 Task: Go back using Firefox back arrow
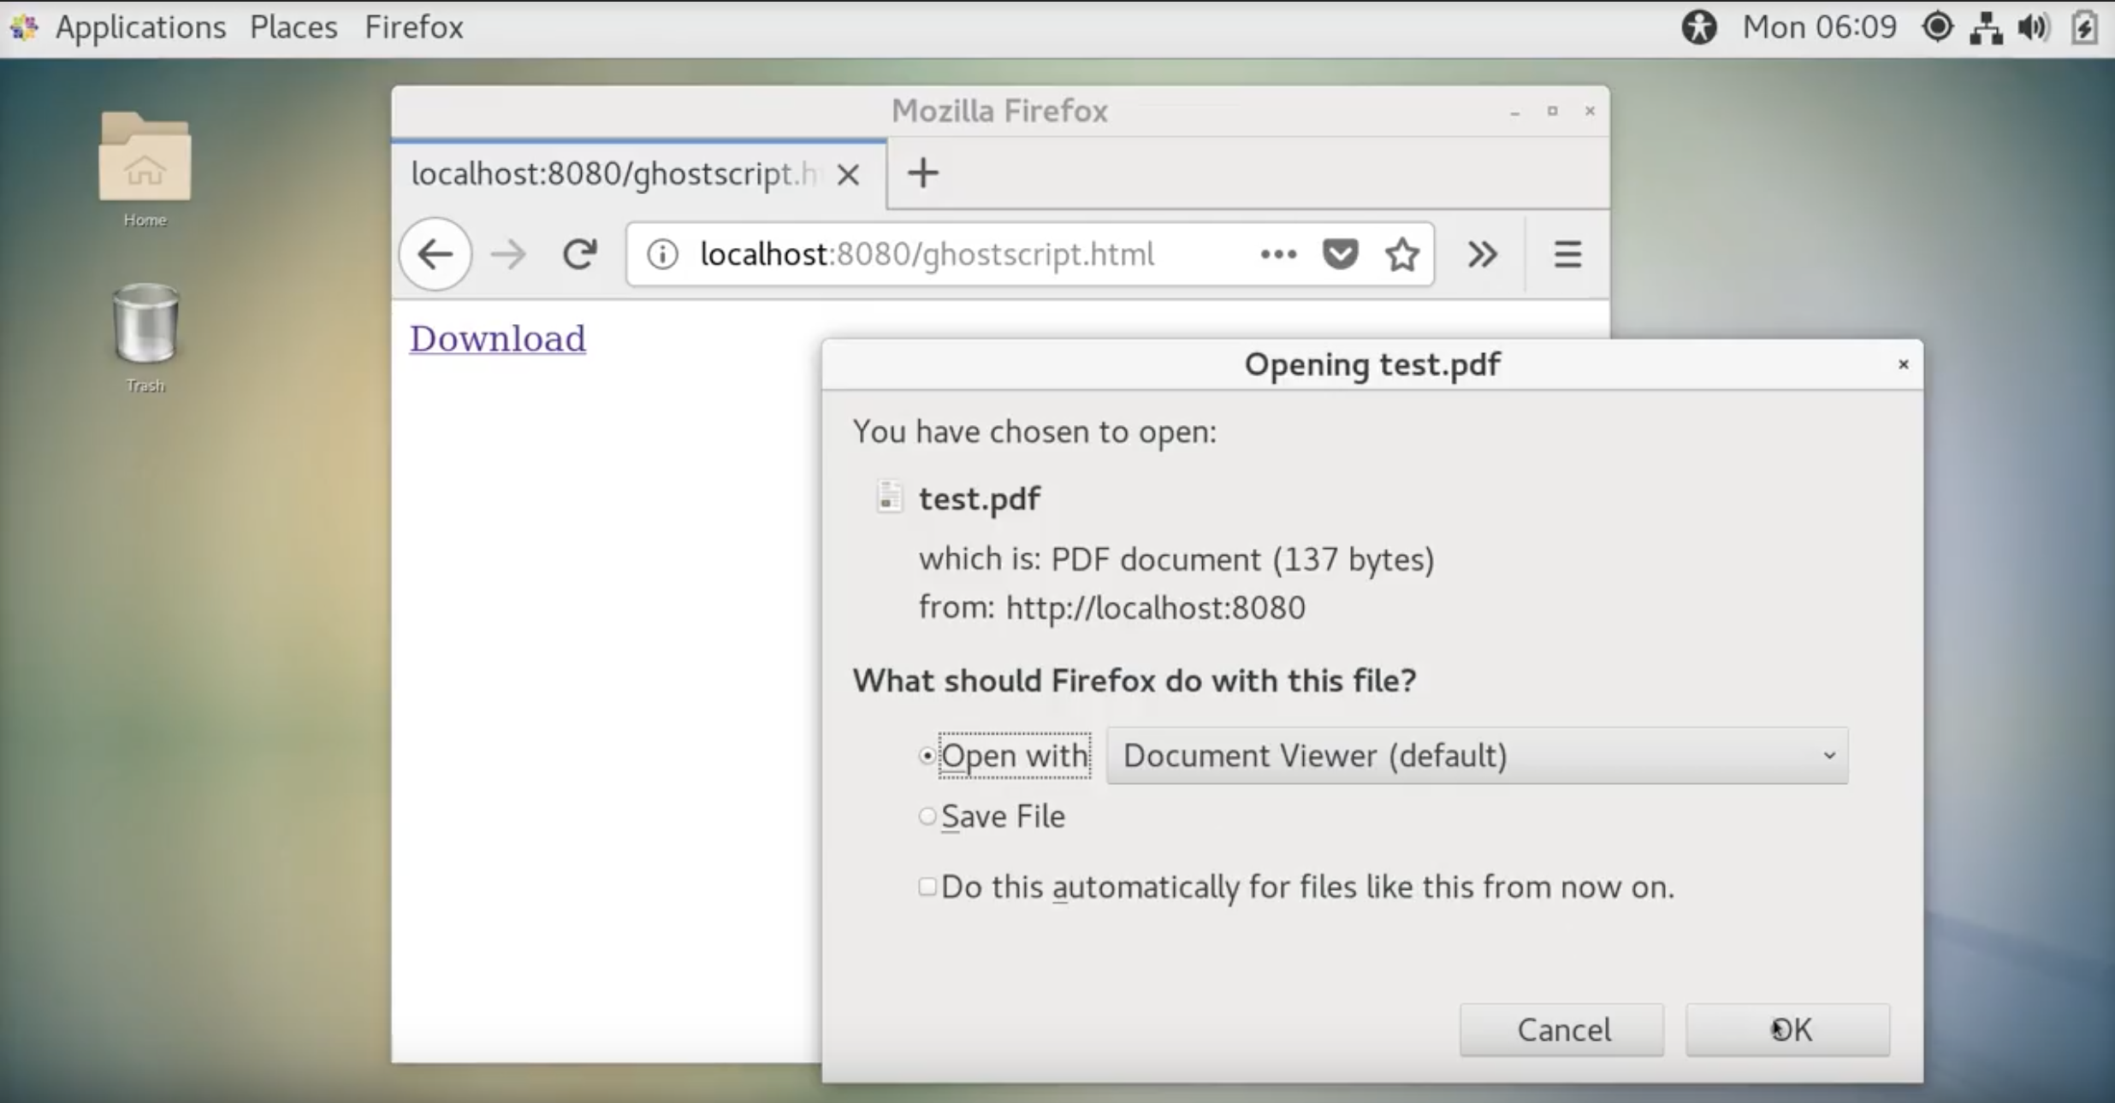click(435, 254)
